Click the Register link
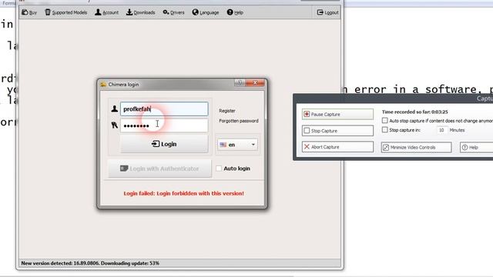Image resolution: width=493 pixels, height=277 pixels. pos(227,111)
